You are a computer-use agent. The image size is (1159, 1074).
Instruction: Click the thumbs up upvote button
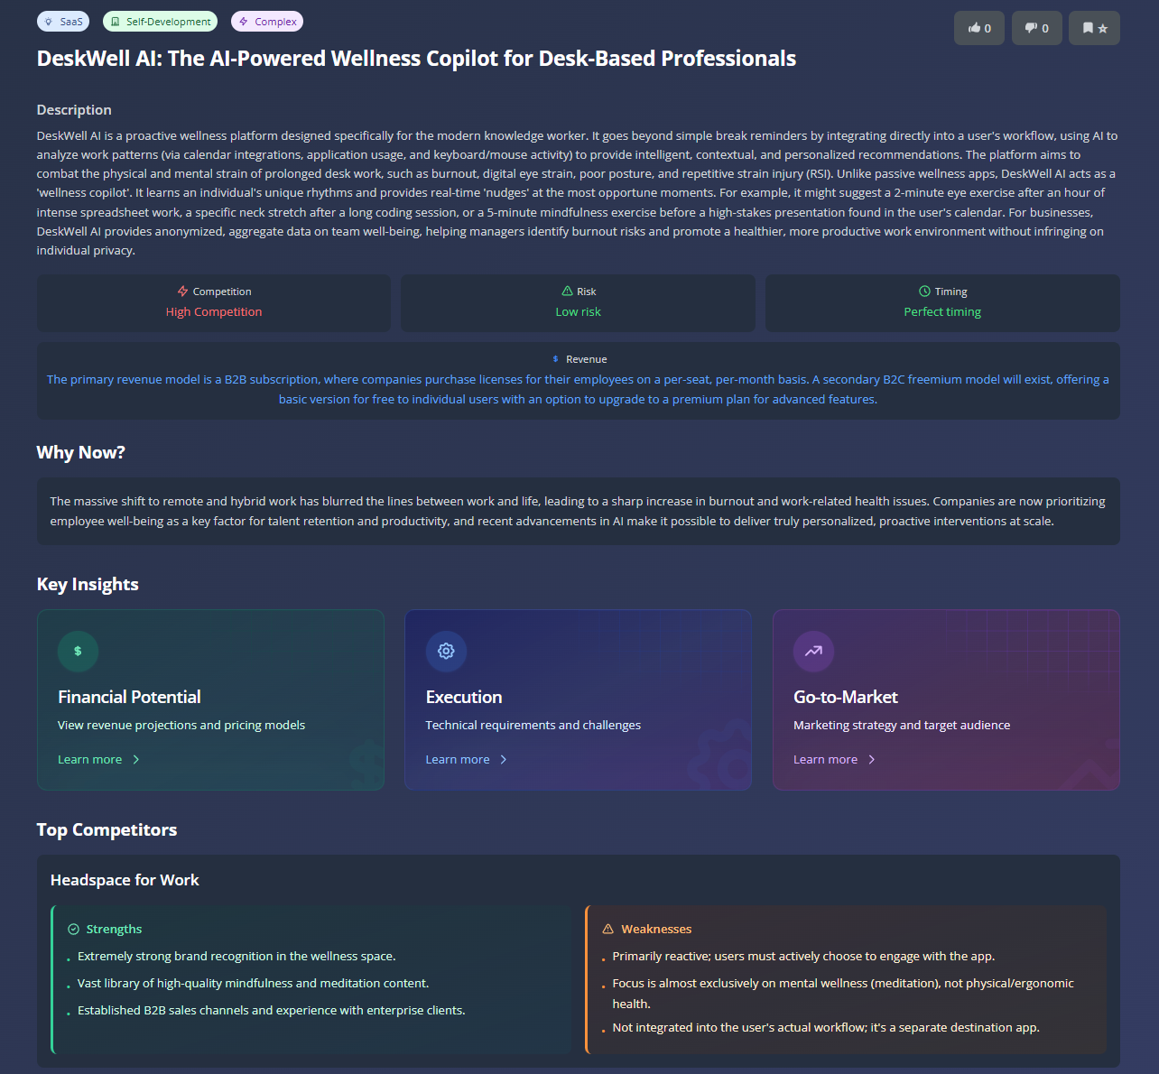(x=979, y=28)
